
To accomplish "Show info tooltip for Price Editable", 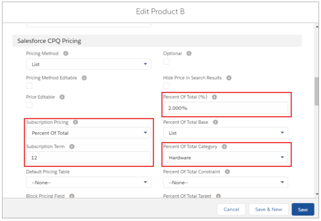I will coord(62,97).
